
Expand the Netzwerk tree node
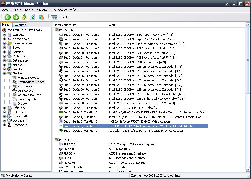tap(5, 65)
